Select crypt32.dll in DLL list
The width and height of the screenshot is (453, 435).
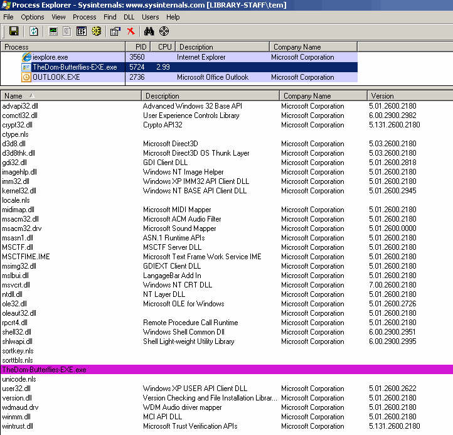pyautogui.click(x=17, y=125)
